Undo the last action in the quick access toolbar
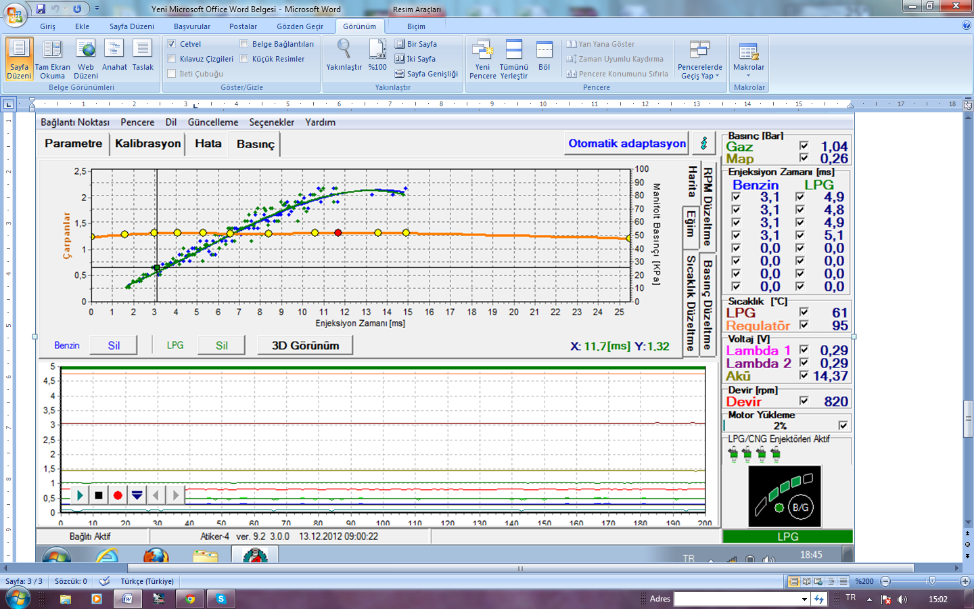Viewport: 974px width, 609px height. point(55,9)
